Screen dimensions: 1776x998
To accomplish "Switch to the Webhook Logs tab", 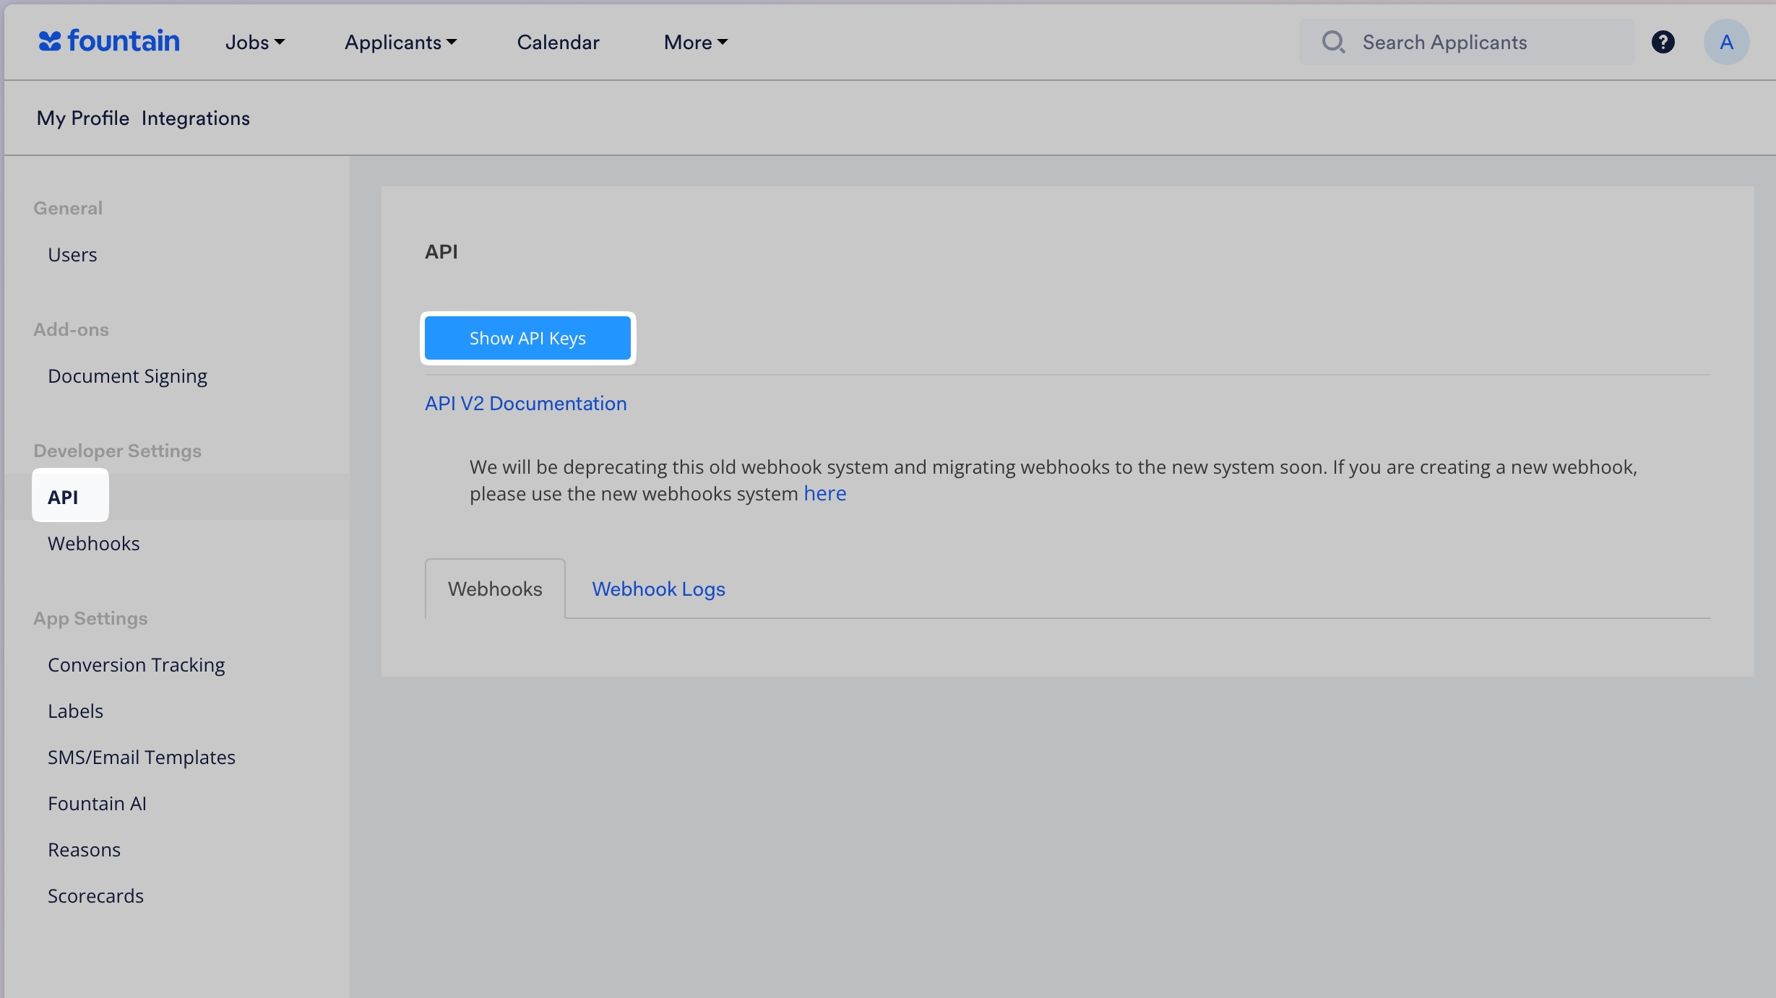I will (658, 589).
